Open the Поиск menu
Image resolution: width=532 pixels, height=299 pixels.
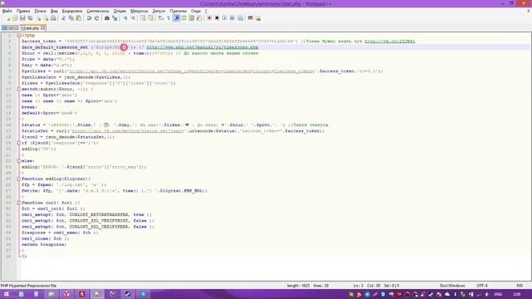[40, 11]
